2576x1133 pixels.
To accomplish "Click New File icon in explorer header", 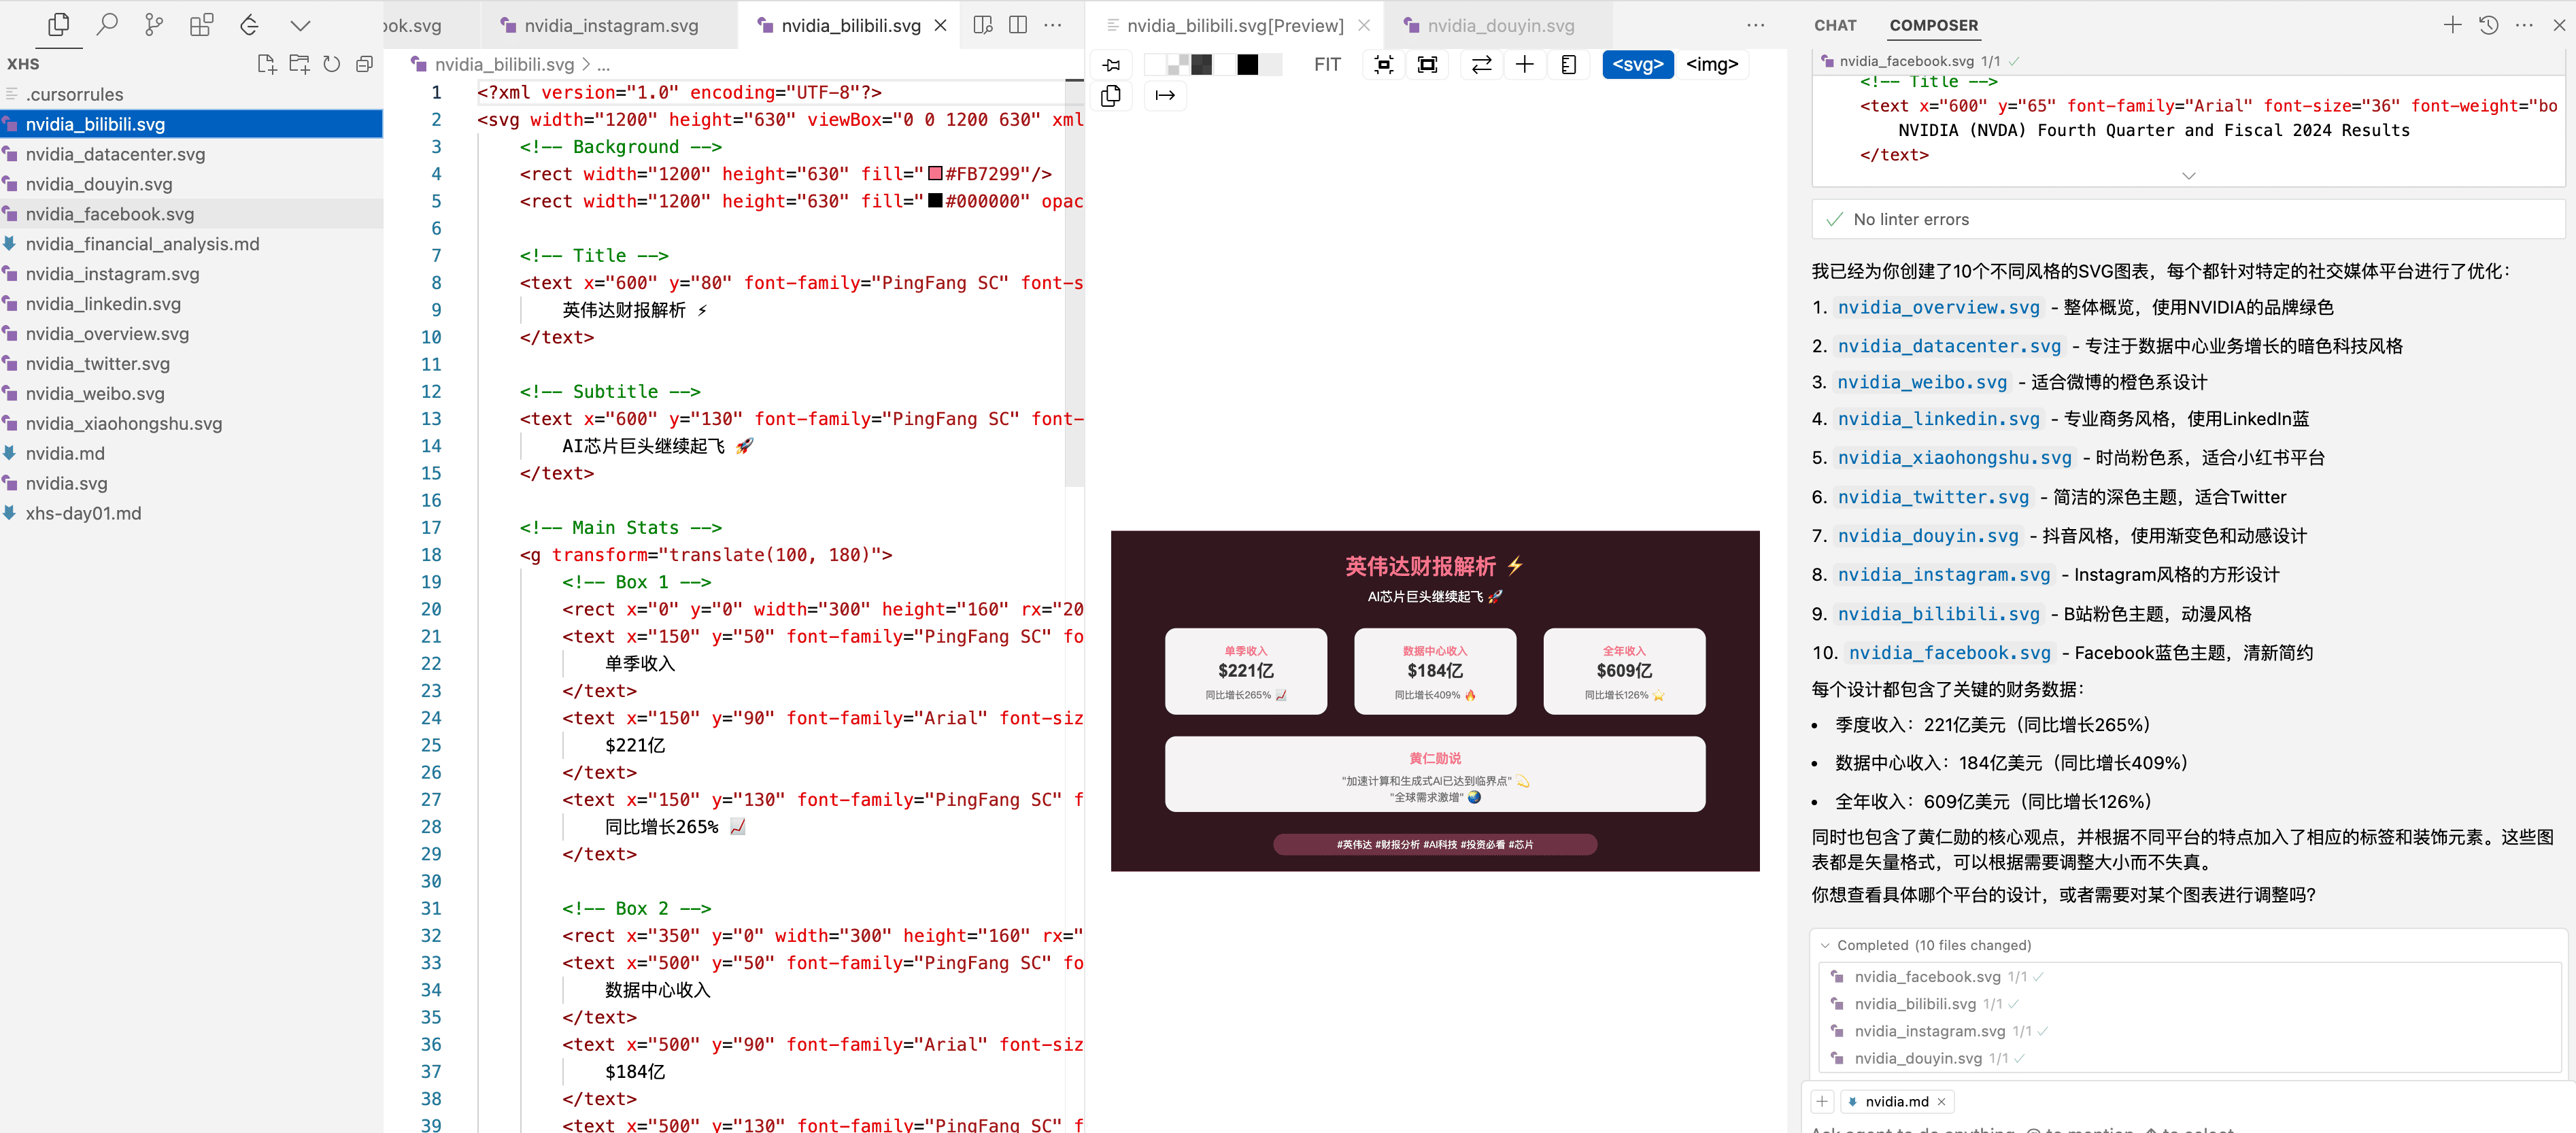I will 266,64.
